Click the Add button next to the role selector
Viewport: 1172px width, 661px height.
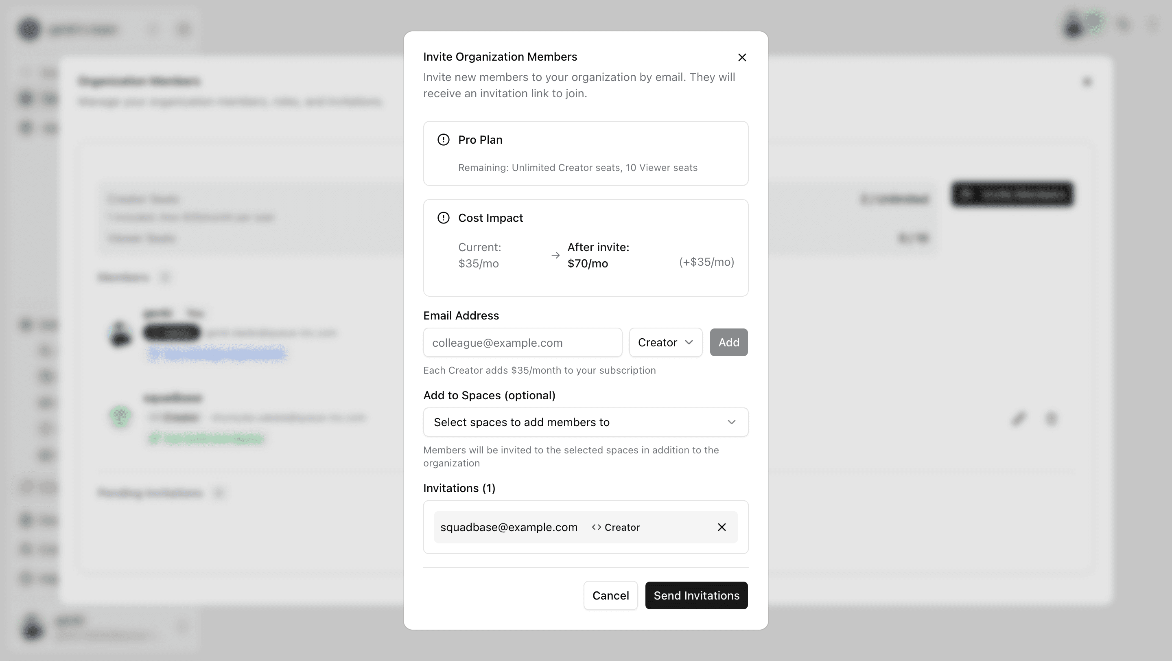(x=728, y=342)
